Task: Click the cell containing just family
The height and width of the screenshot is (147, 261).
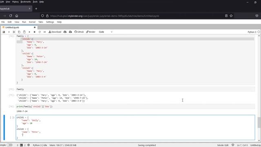Action: click(135, 89)
